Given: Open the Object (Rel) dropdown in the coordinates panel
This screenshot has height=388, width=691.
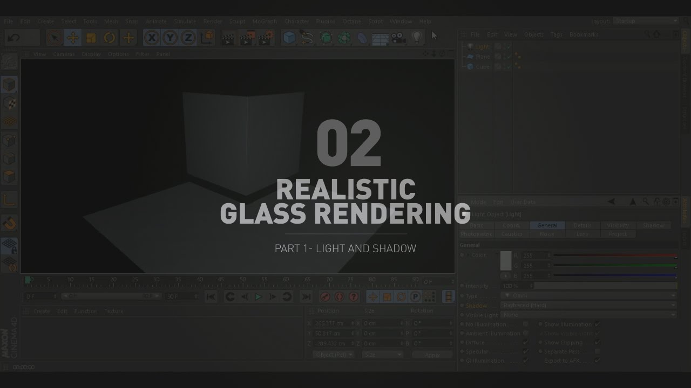Looking at the screenshot, I should [333, 355].
